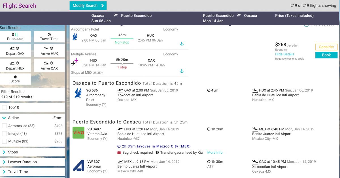Click the Non-stop label under 45m
Screen dimensions: 340x178
(x=122, y=42)
